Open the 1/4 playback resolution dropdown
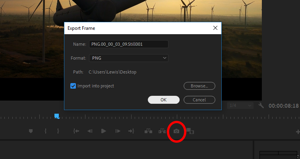The height and width of the screenshot is (159, 300). (x=240, y=106)
